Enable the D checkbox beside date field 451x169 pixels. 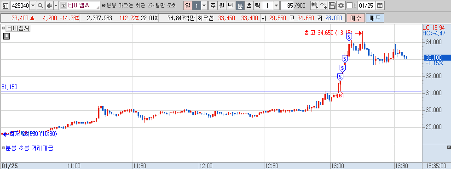[349, 6]
